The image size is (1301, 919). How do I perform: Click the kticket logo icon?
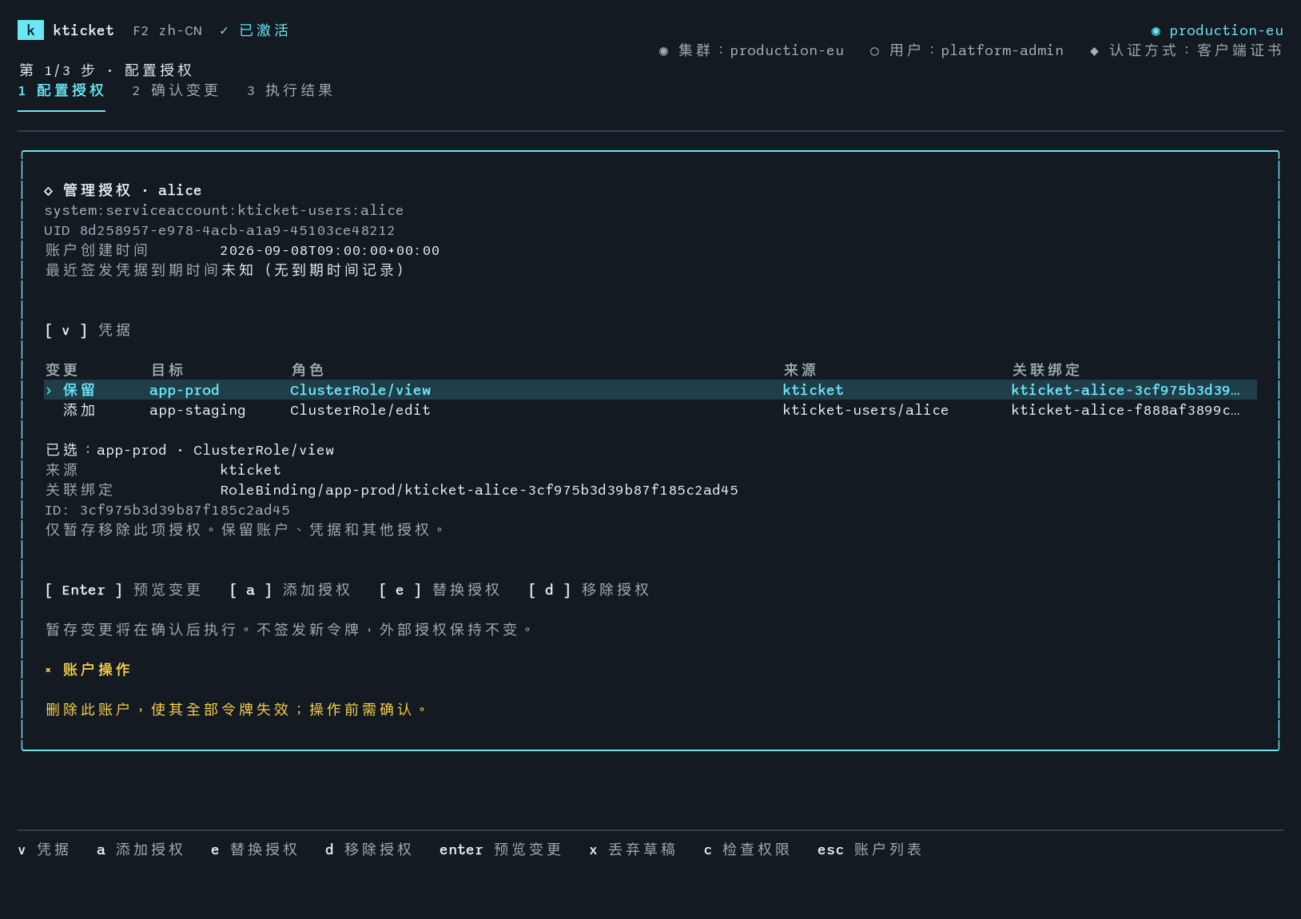click(x=30, y=30)
